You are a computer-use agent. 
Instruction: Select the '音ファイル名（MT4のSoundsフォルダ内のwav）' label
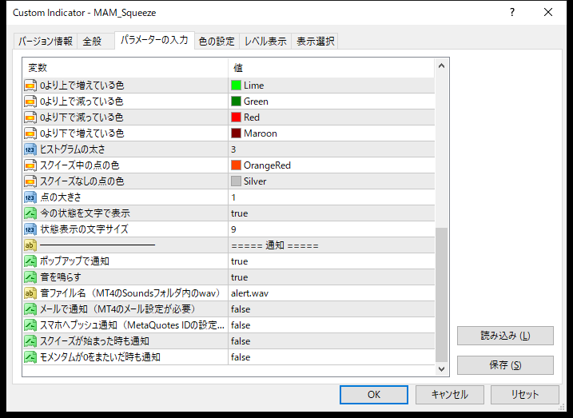tap(130, 293)
